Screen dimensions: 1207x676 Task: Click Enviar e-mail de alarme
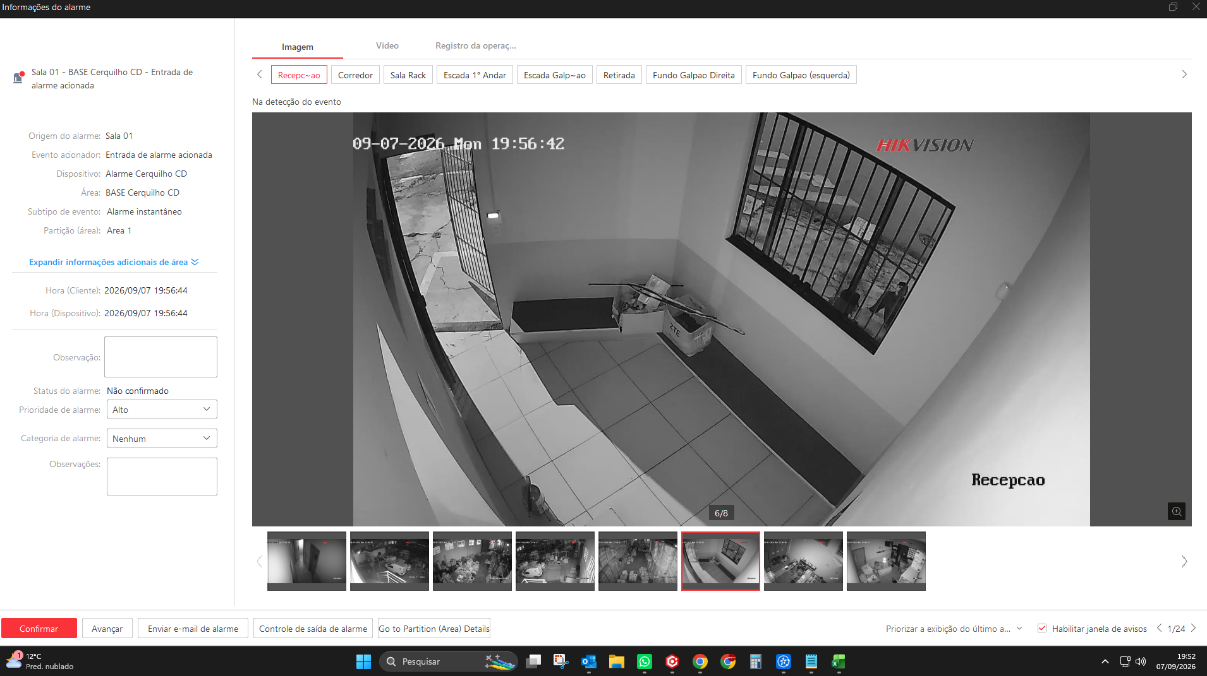[193, 628]
